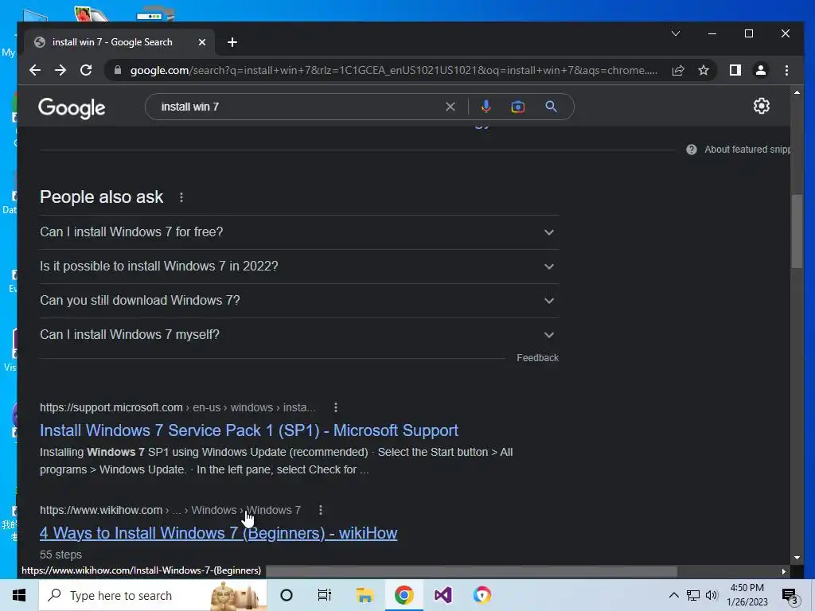The width and height of the screenshot is (815, 611).
Task: Open People also ask options menu
Action: (x=181, y=197)
